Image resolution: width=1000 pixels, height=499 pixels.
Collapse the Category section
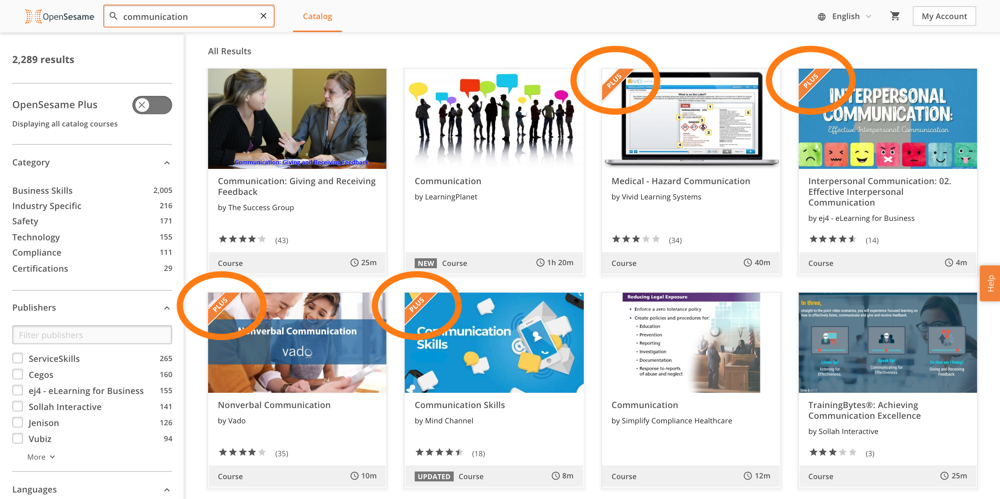tap(167, 163)
